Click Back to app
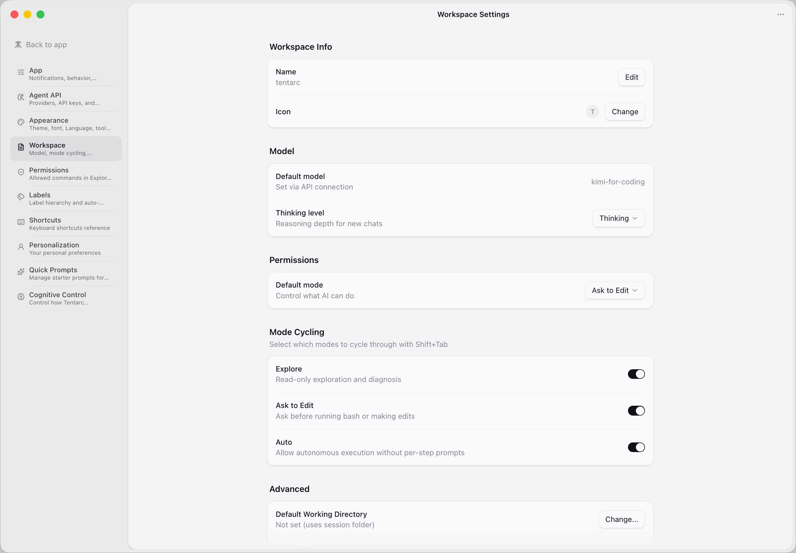 [x=40, y=44]
